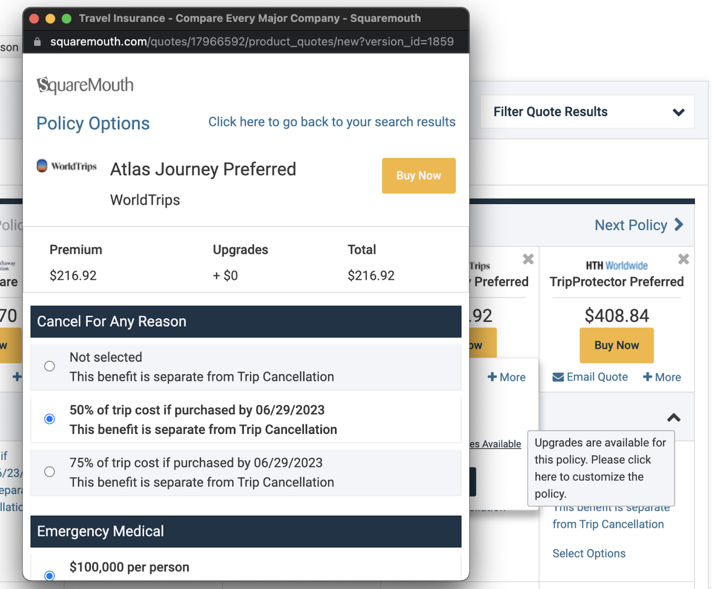Image resolution: width=712 pixels, height=589 pixels.
Task: Open Select Options for TripProtector Preferred
Action: [589, 553]
